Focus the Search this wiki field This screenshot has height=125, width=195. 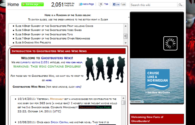point(154,5)
